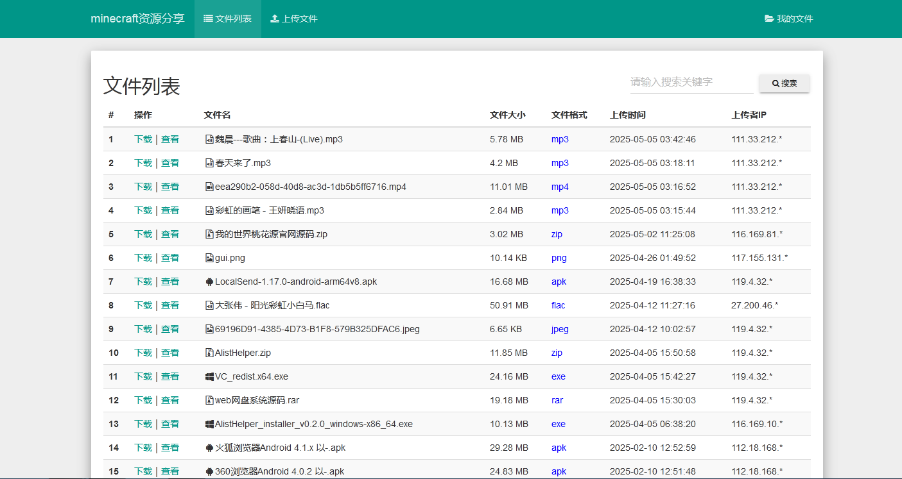The image size is (902, 479).
Task: Click Windows icon beside VC_redist.x64.exe
Action: 209,376
